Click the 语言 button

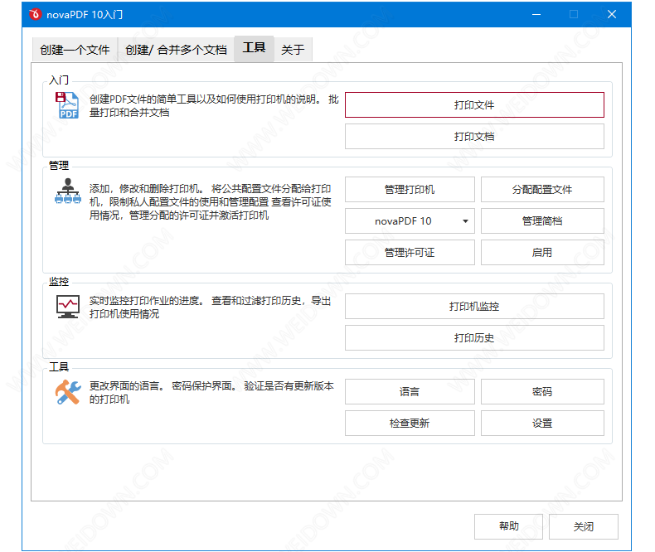(x=410, y=392)
